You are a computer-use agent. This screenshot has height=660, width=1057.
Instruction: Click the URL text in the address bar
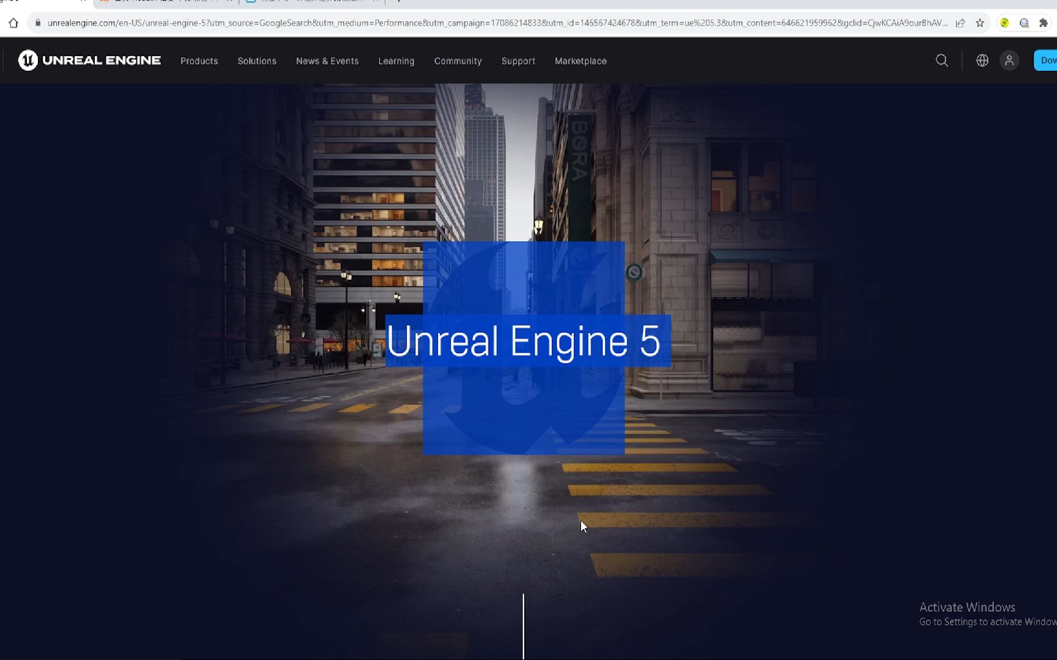497,23
